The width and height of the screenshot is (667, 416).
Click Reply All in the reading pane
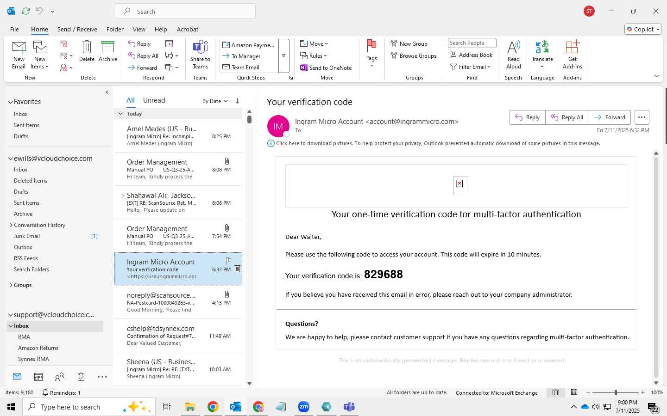tap(567, 117)
